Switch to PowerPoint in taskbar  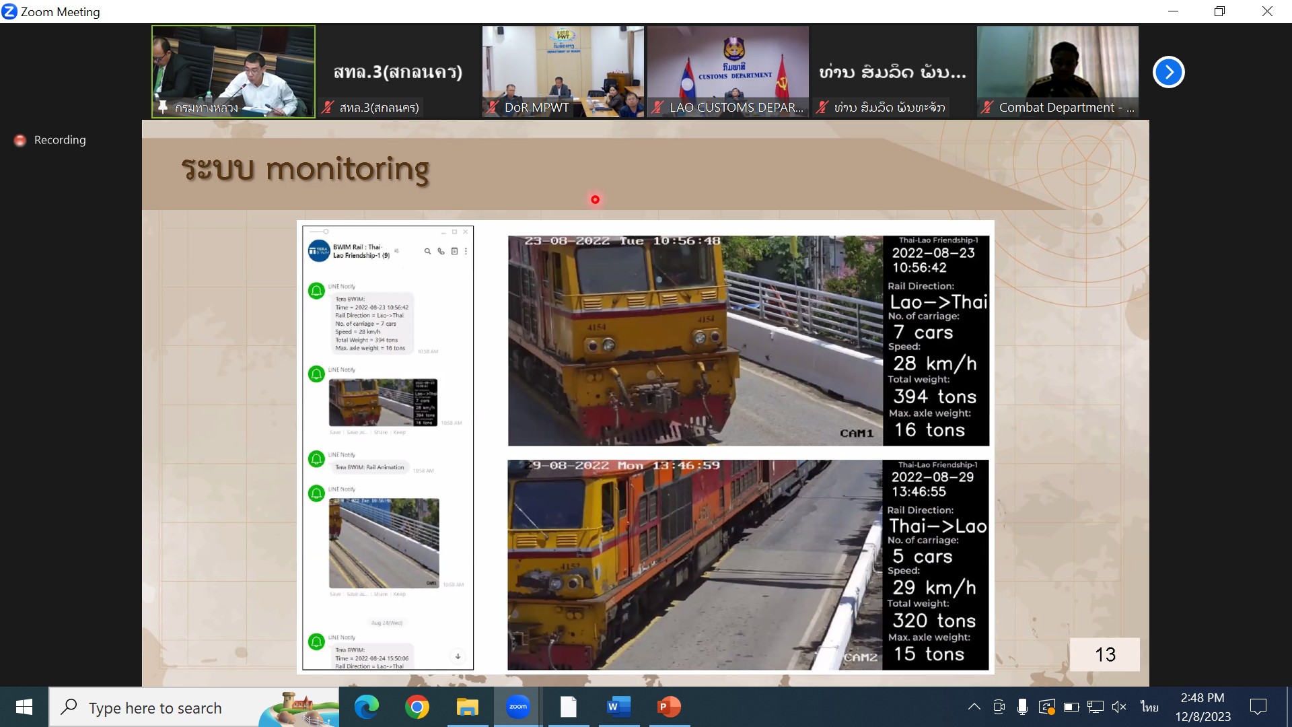pos(669,707)
